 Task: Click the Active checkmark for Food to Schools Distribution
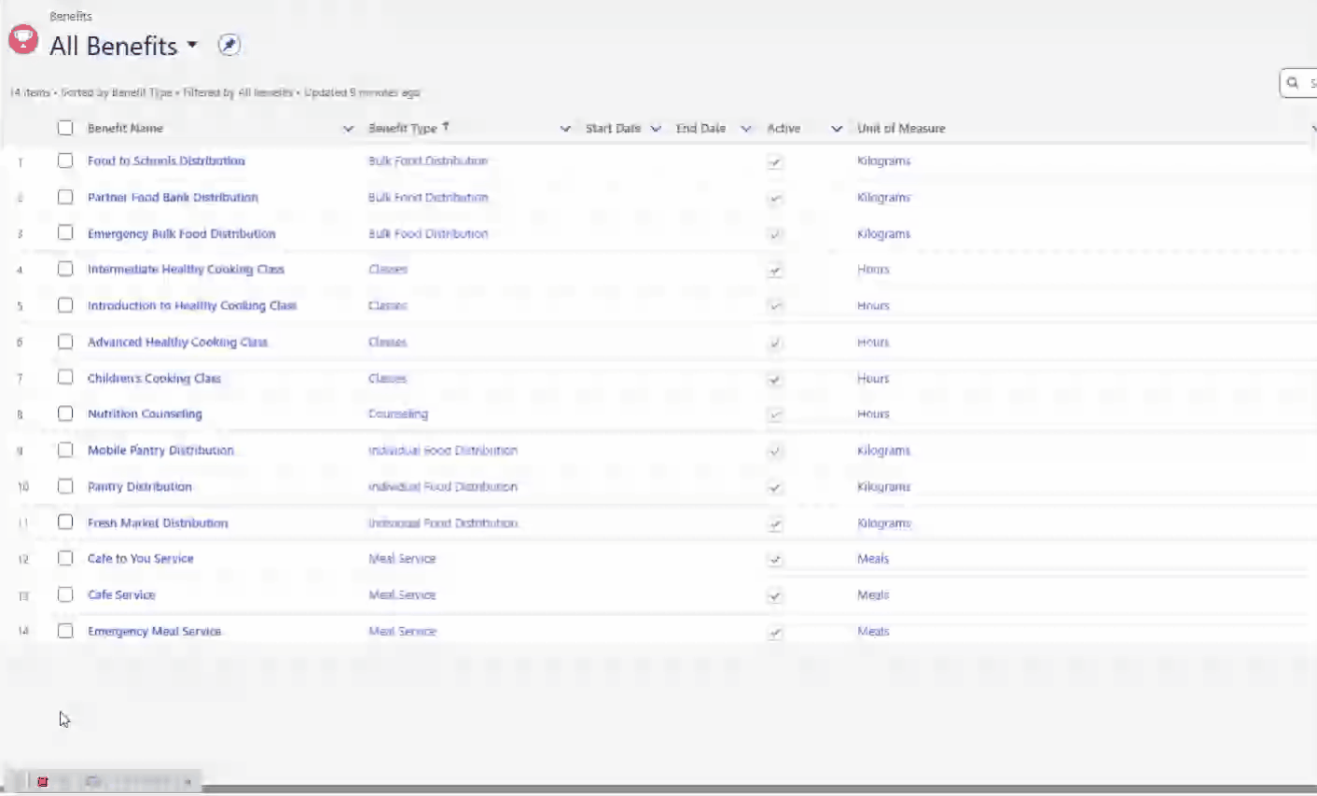(775, 161)
